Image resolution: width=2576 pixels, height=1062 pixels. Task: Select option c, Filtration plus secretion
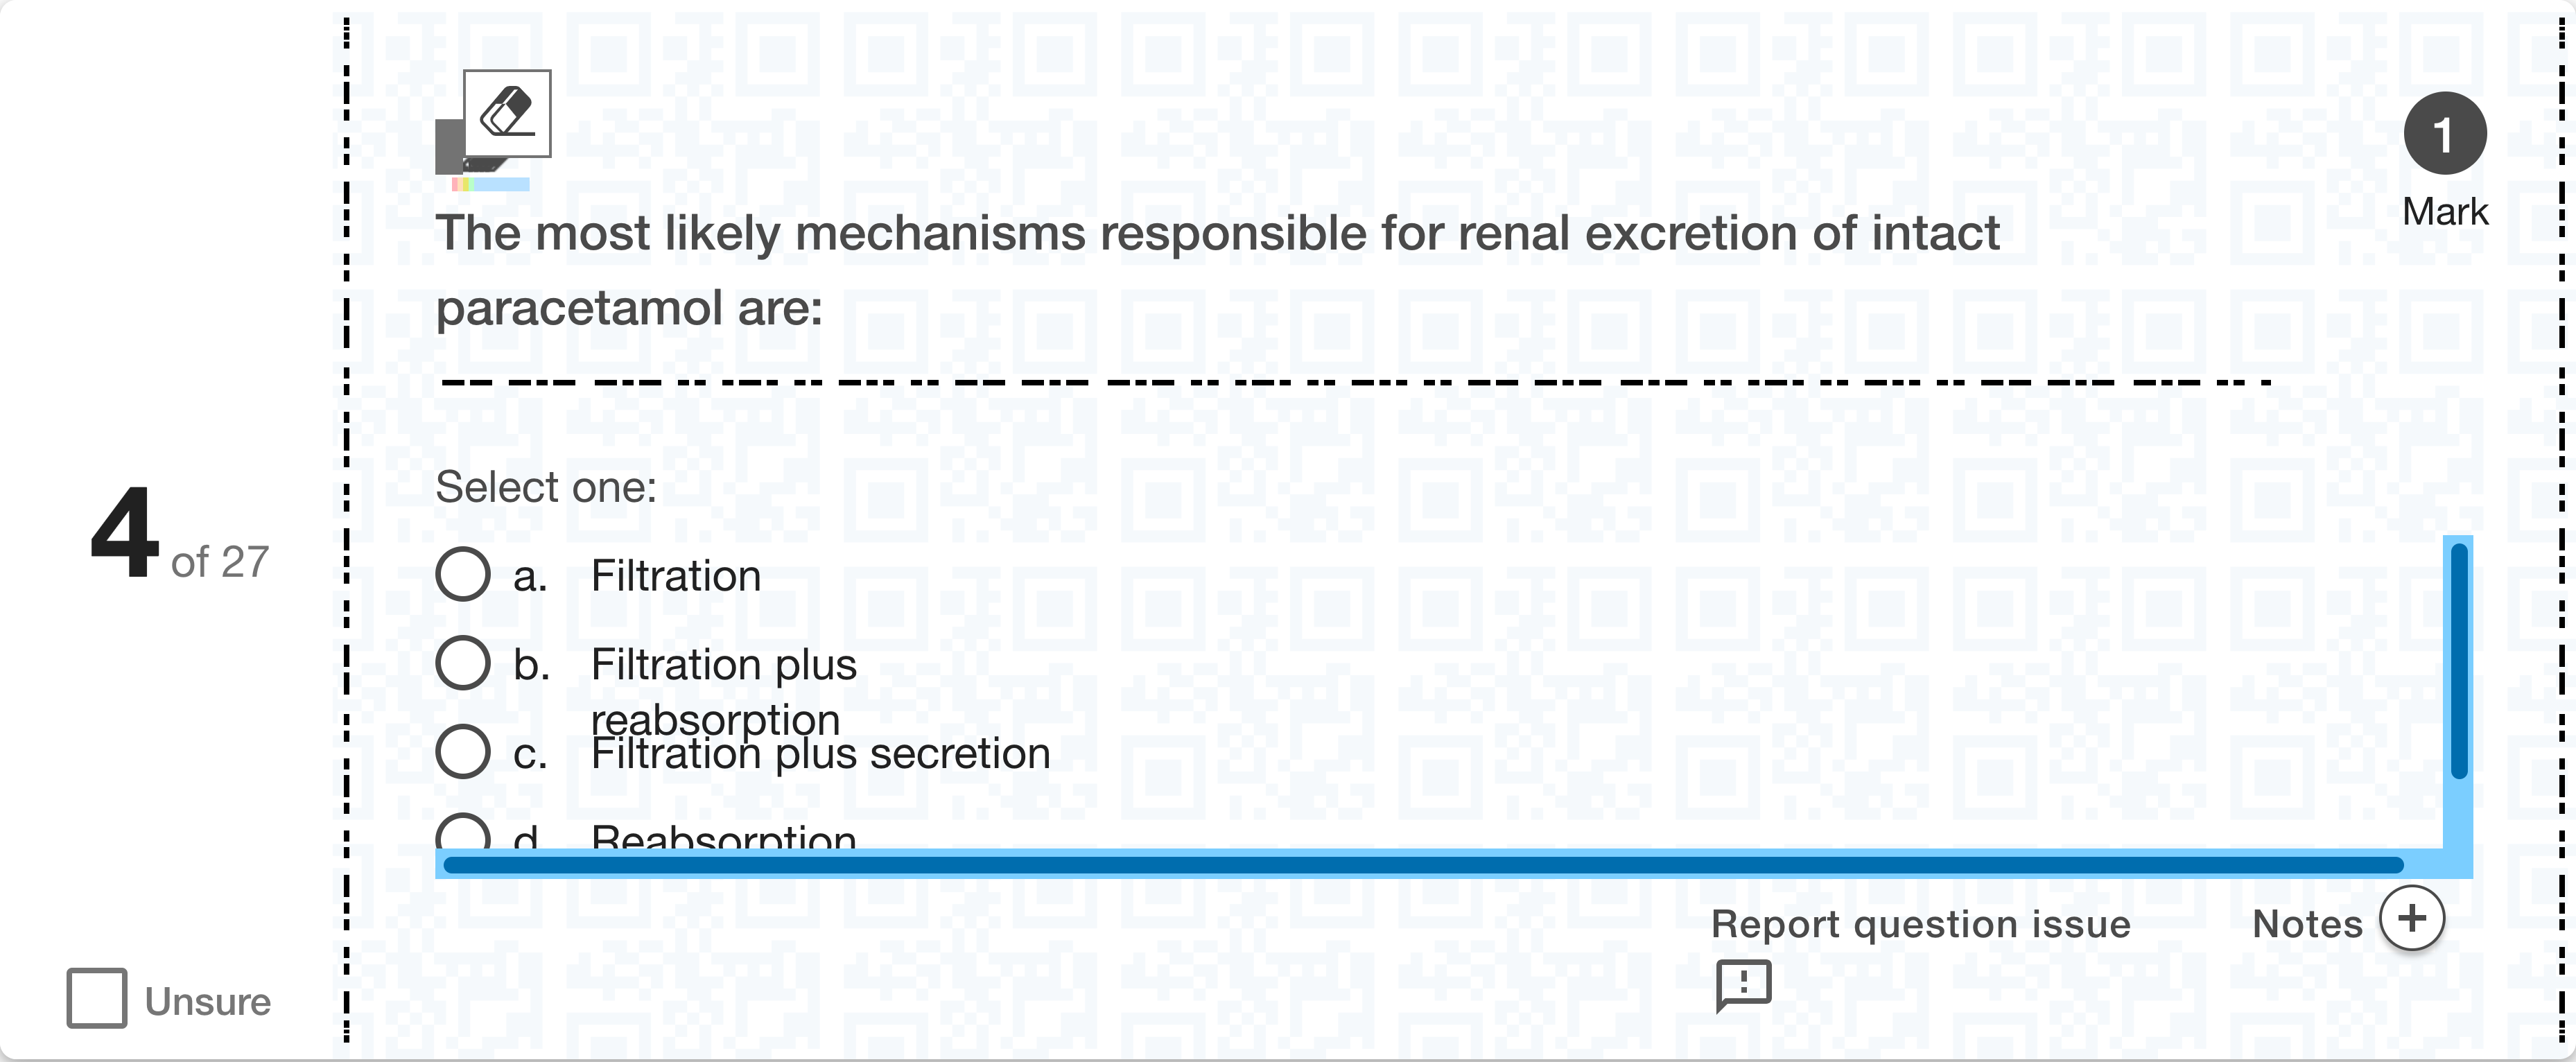coord(463,751)
